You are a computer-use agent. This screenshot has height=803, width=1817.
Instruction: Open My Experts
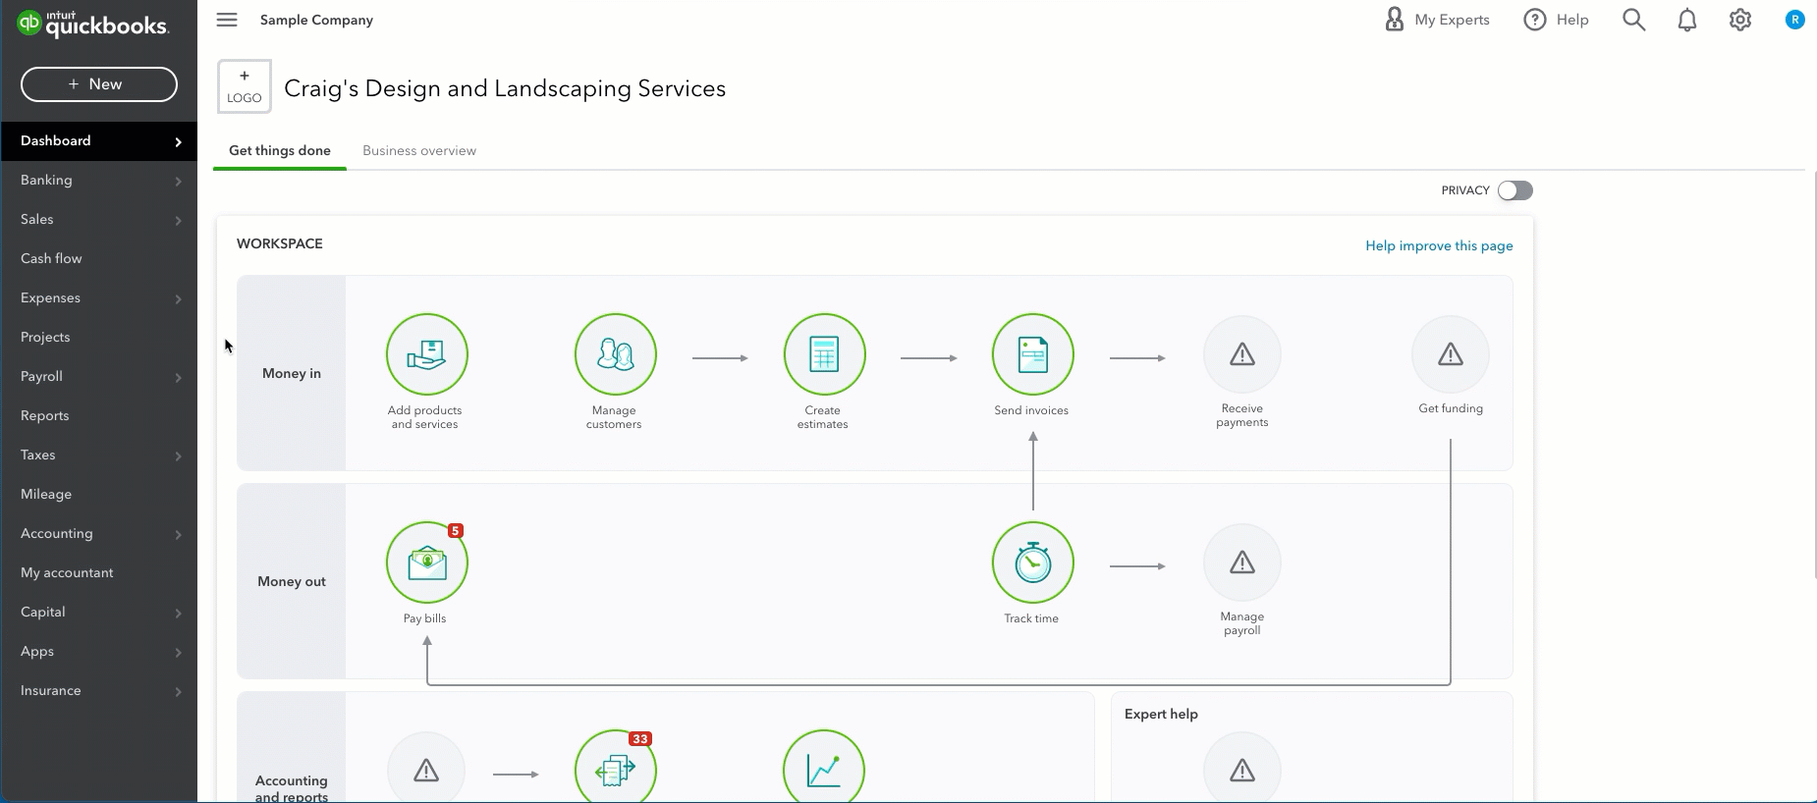[1437, 20]
